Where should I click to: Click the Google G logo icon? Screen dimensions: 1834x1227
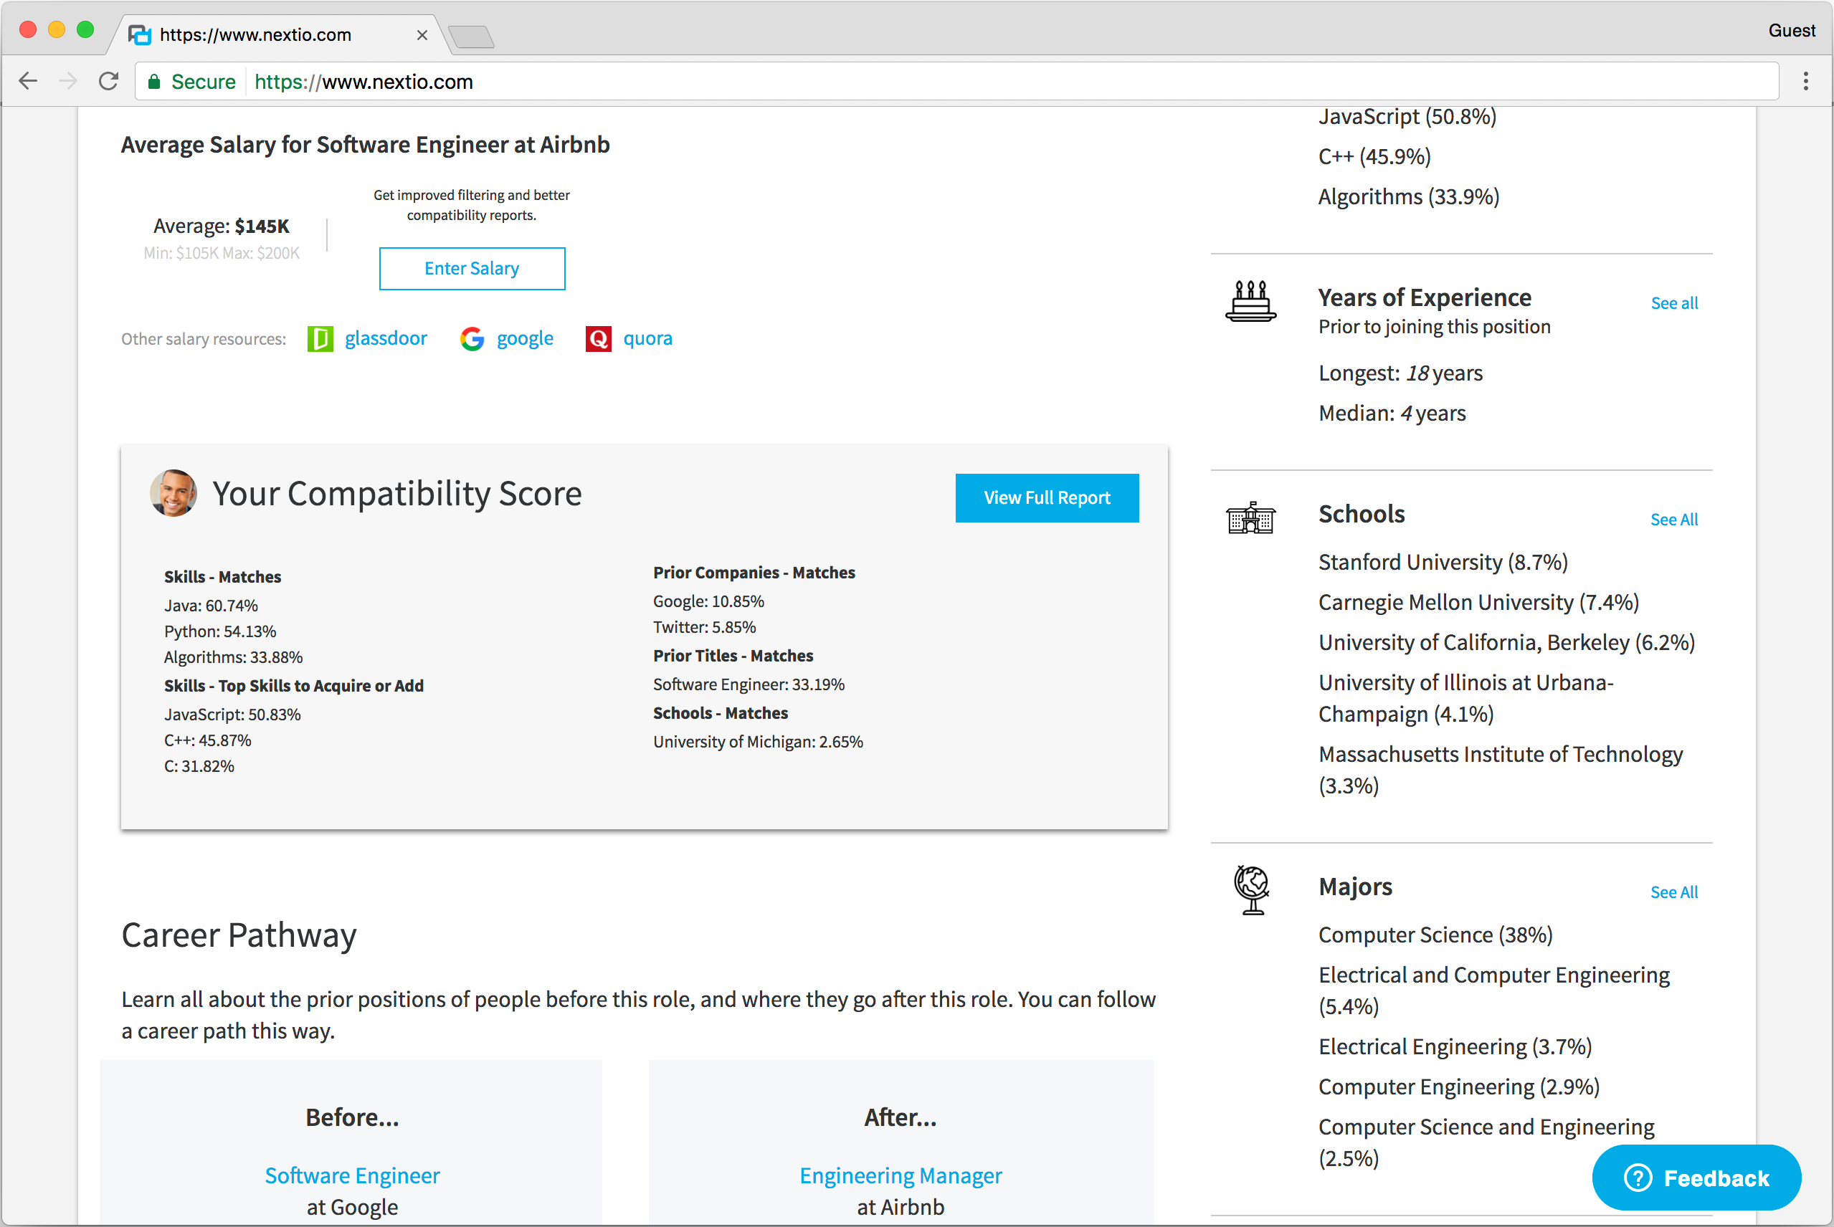click(471, 339)
